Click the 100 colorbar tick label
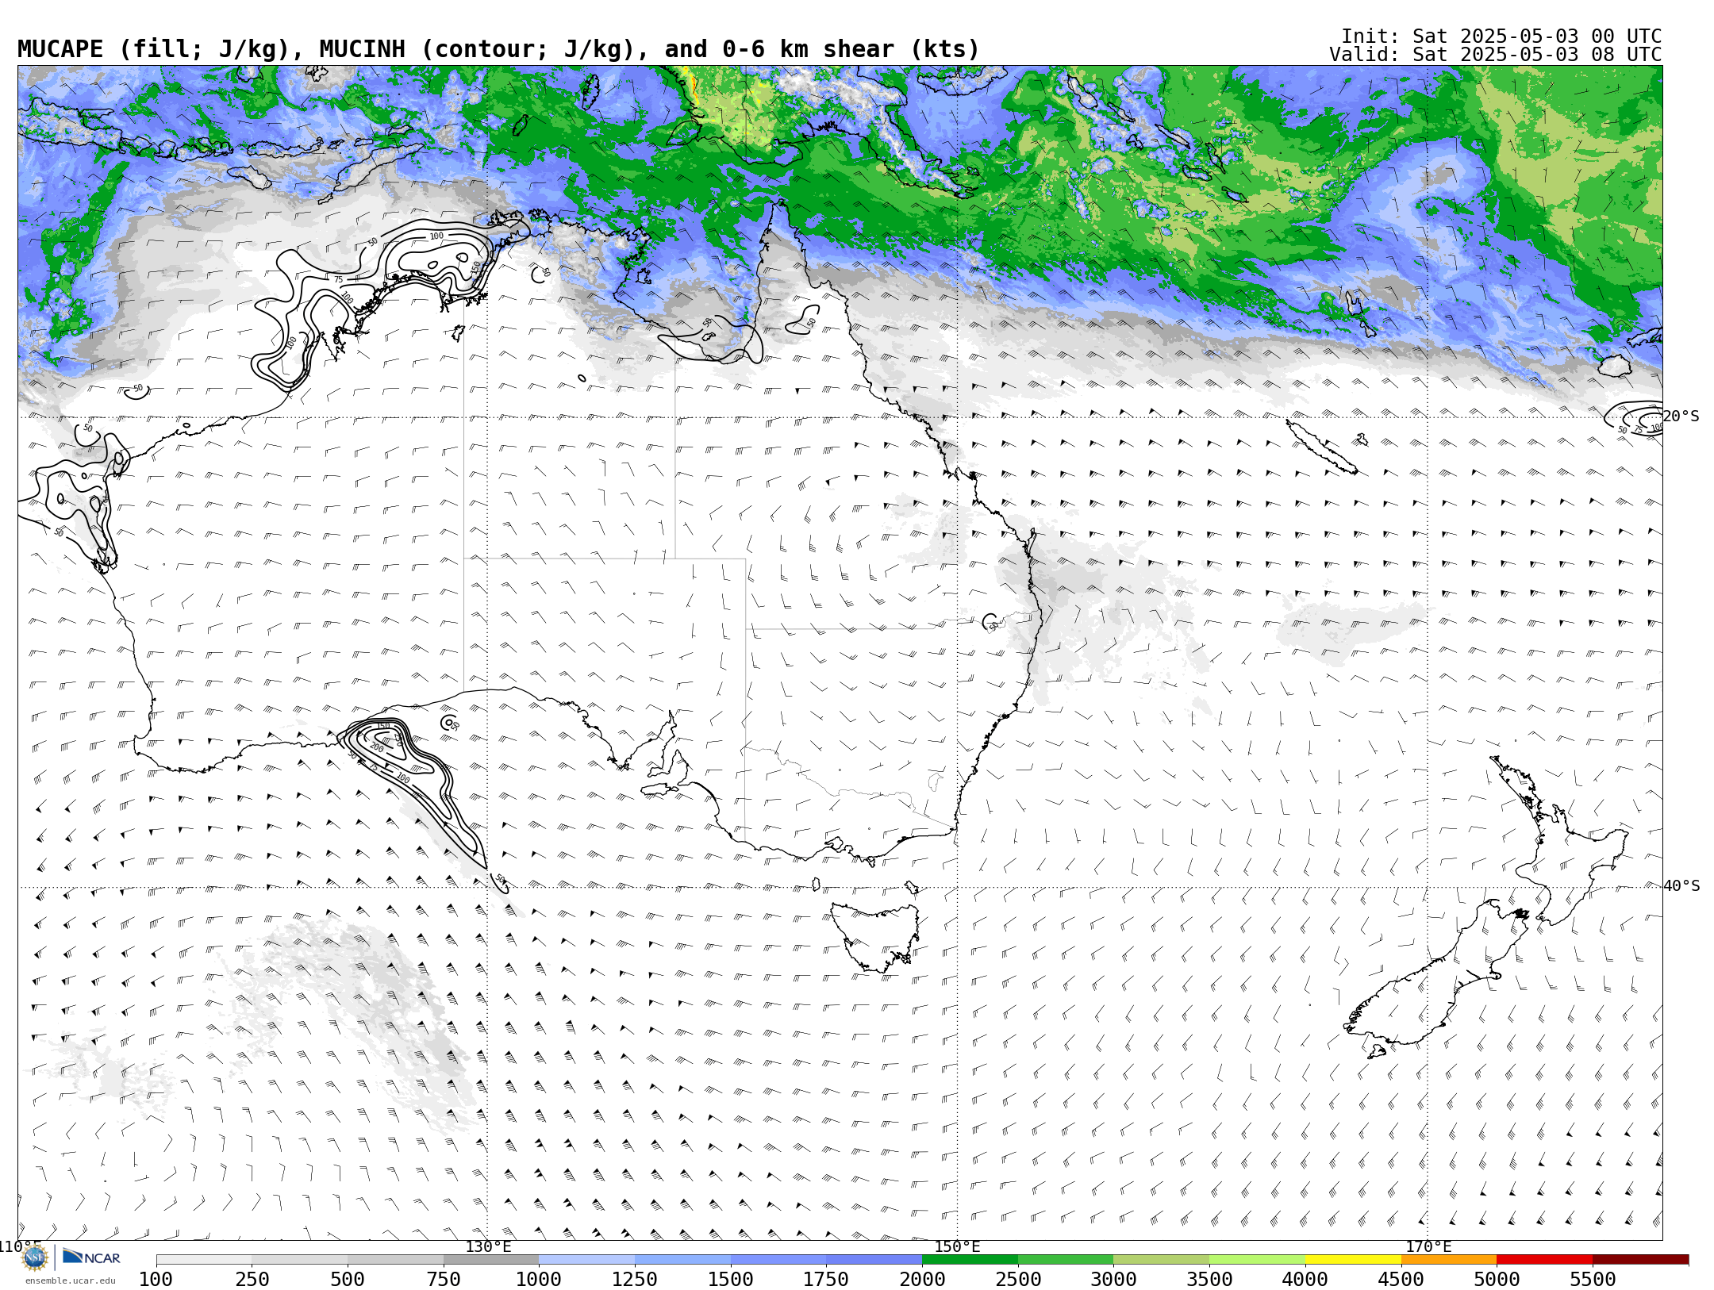Viewport: 1714px width, 1290px height. (x=156, y=1279)
